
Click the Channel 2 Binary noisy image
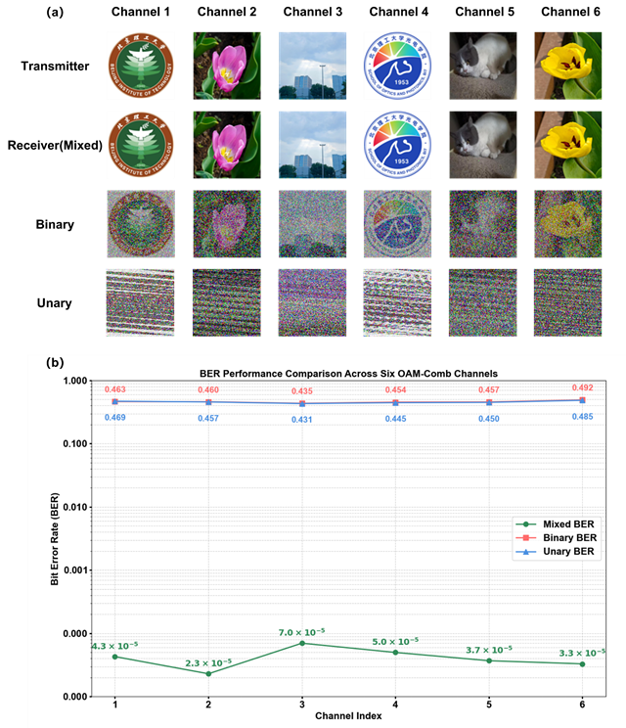(227, 224)
